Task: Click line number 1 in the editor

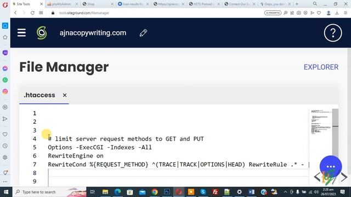Action: point(35,113)
